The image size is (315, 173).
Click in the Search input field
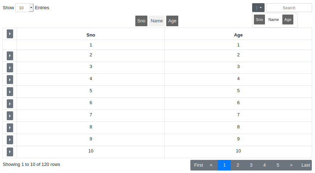tap(289, 7)
